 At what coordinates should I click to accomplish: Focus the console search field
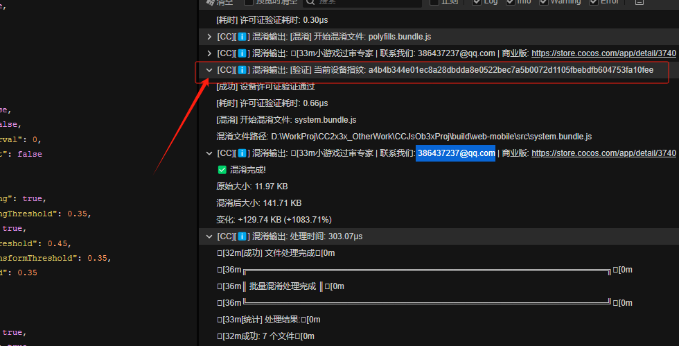click(x=362, y=2)
